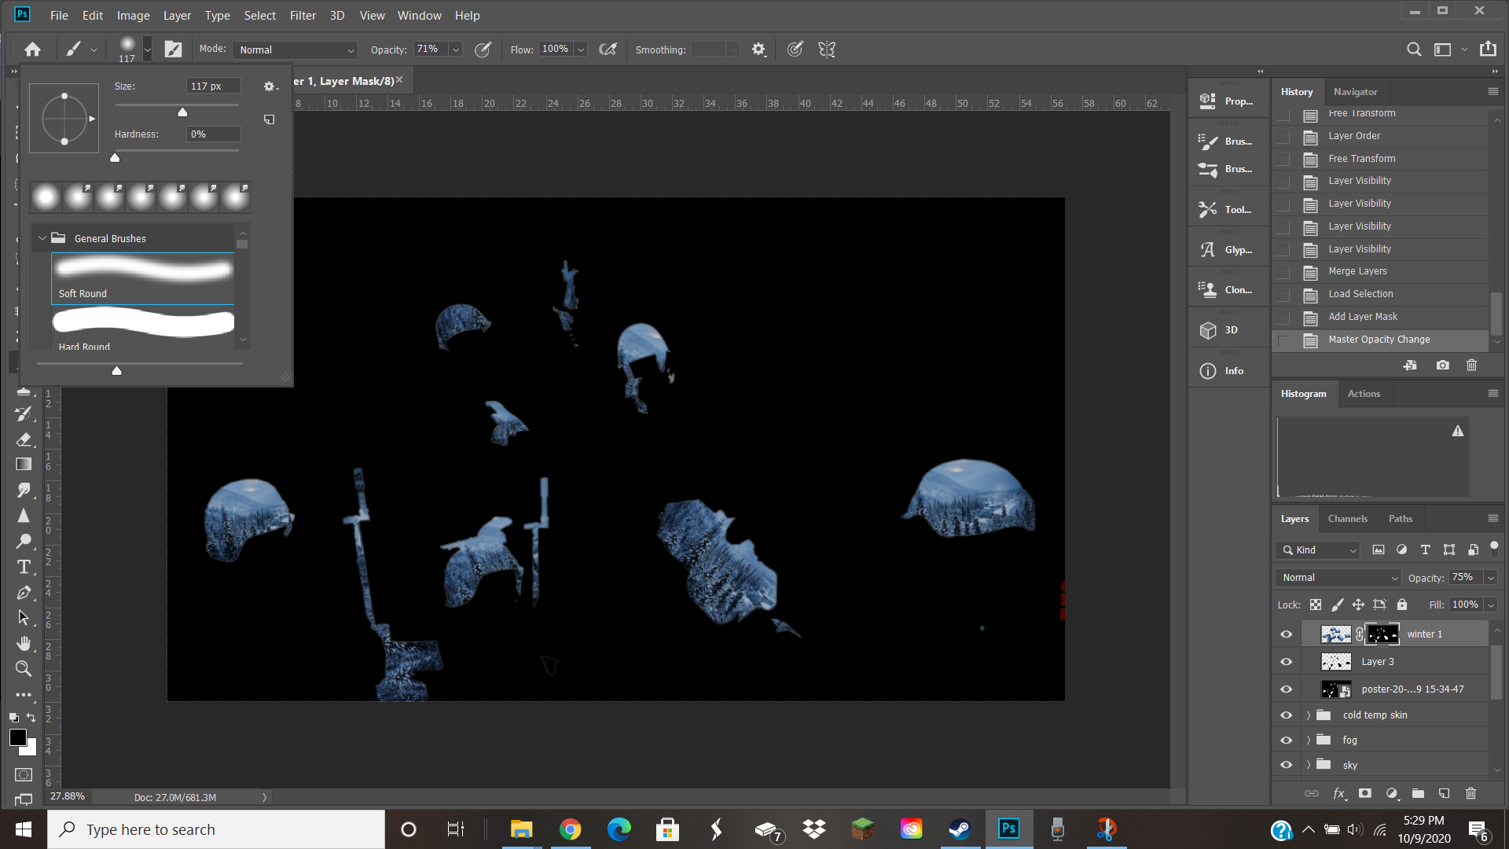Toggle visibility of fog group
The height and width of the screenshot is (849, 1509).
[x=1287, y=741]
